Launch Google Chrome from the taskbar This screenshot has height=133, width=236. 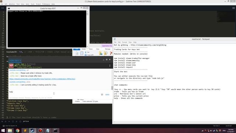pos(18,130)
